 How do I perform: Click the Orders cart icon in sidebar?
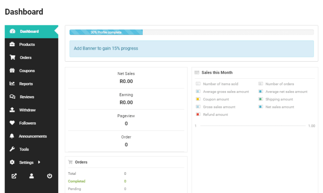tap(12, 58)
